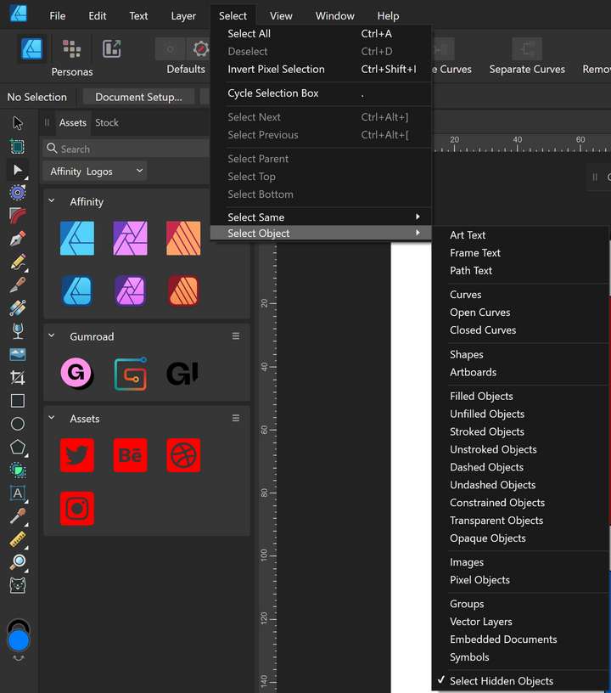Select the Corner tool
Image resolution: width=611 pixels, height=693 pixels.
[x=18, y=216]
